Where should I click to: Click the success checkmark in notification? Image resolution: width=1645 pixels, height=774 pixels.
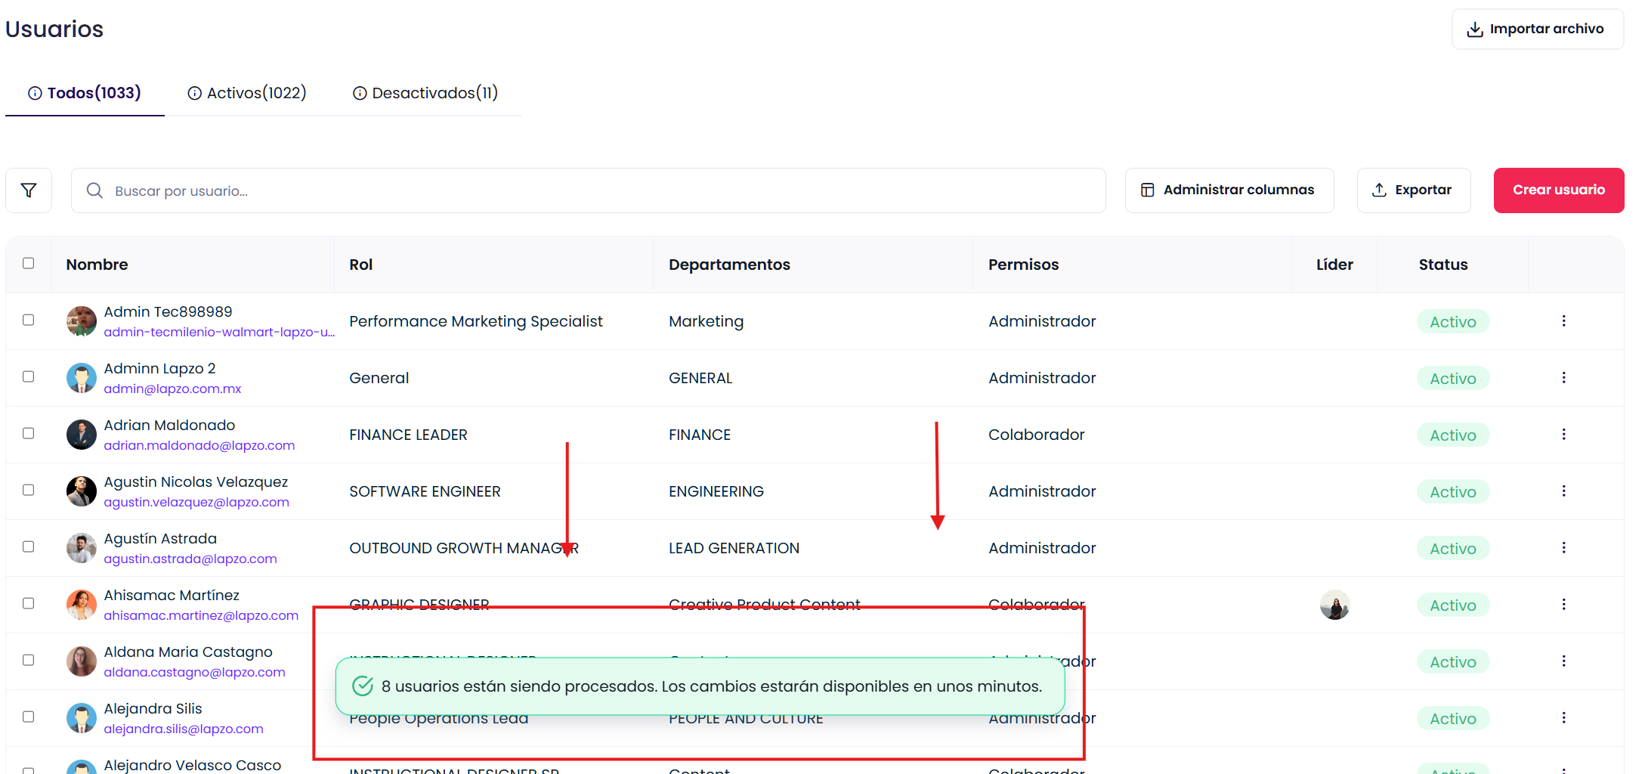click(363, 686)
